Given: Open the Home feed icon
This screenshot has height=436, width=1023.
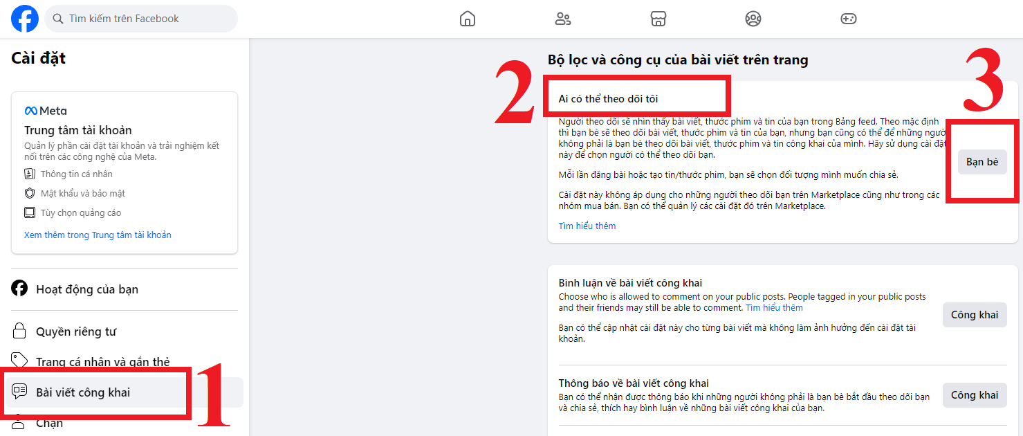Looking at the screenshot, I should click(468, 19).
